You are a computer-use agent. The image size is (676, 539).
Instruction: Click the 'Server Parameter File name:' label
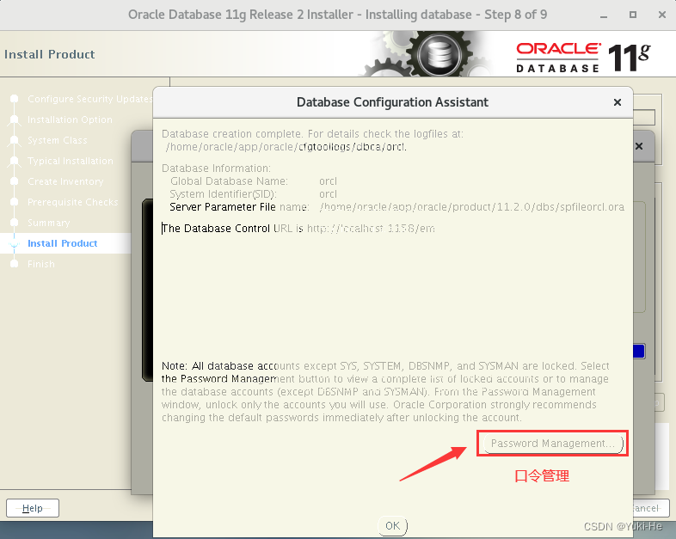[x=239, y=207]
